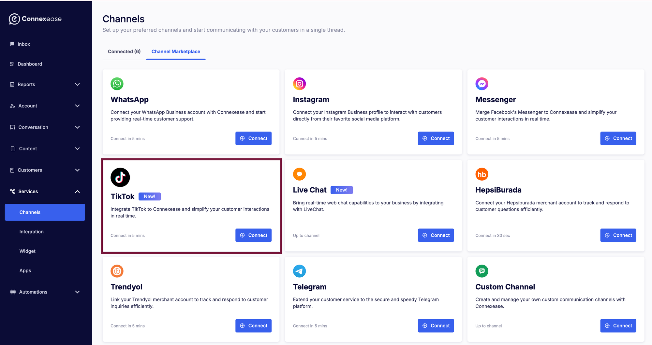Viewport: 652px width, 345px height.
Task: Collapse the Services section chevron
Action: click(x=77, y=192)
